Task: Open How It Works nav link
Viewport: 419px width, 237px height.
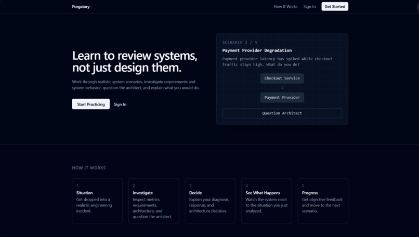Action: (x=285, y=7)
